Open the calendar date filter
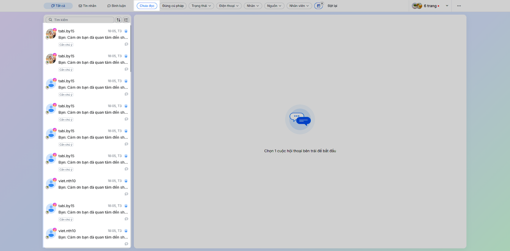This screenshot has height=251, width=510. 318,6
